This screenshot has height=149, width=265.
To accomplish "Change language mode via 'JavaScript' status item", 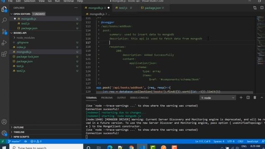I will 252,141.
